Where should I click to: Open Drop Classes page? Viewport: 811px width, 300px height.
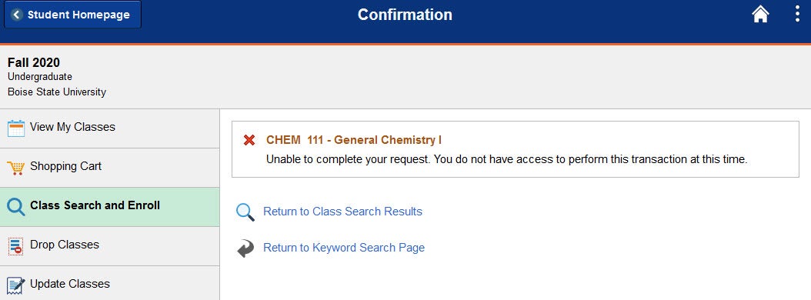[110, 246]
